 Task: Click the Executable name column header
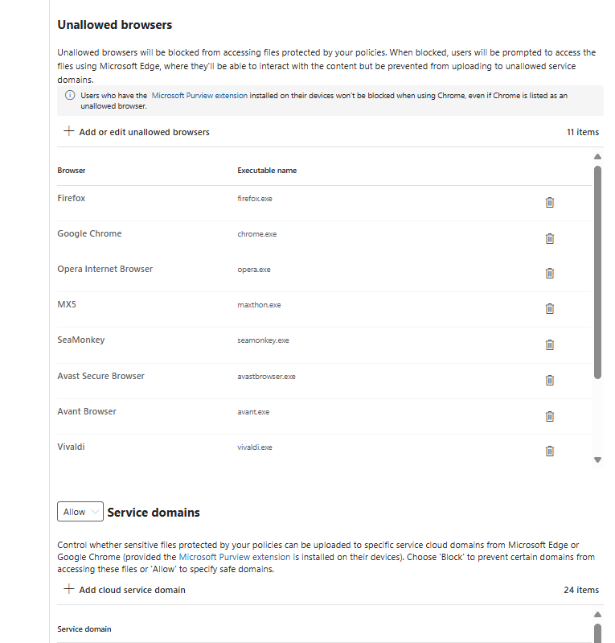tap(267, 171)
